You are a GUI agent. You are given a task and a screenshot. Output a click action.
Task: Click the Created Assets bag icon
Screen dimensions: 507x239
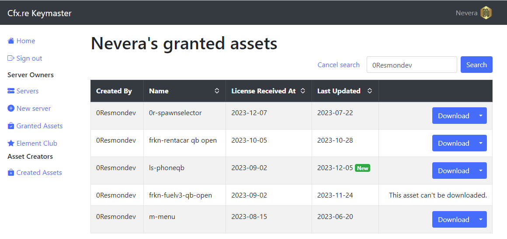point(11,173)
